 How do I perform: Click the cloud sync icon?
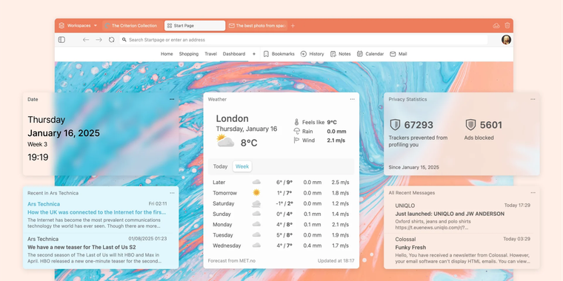click(496, 25)
